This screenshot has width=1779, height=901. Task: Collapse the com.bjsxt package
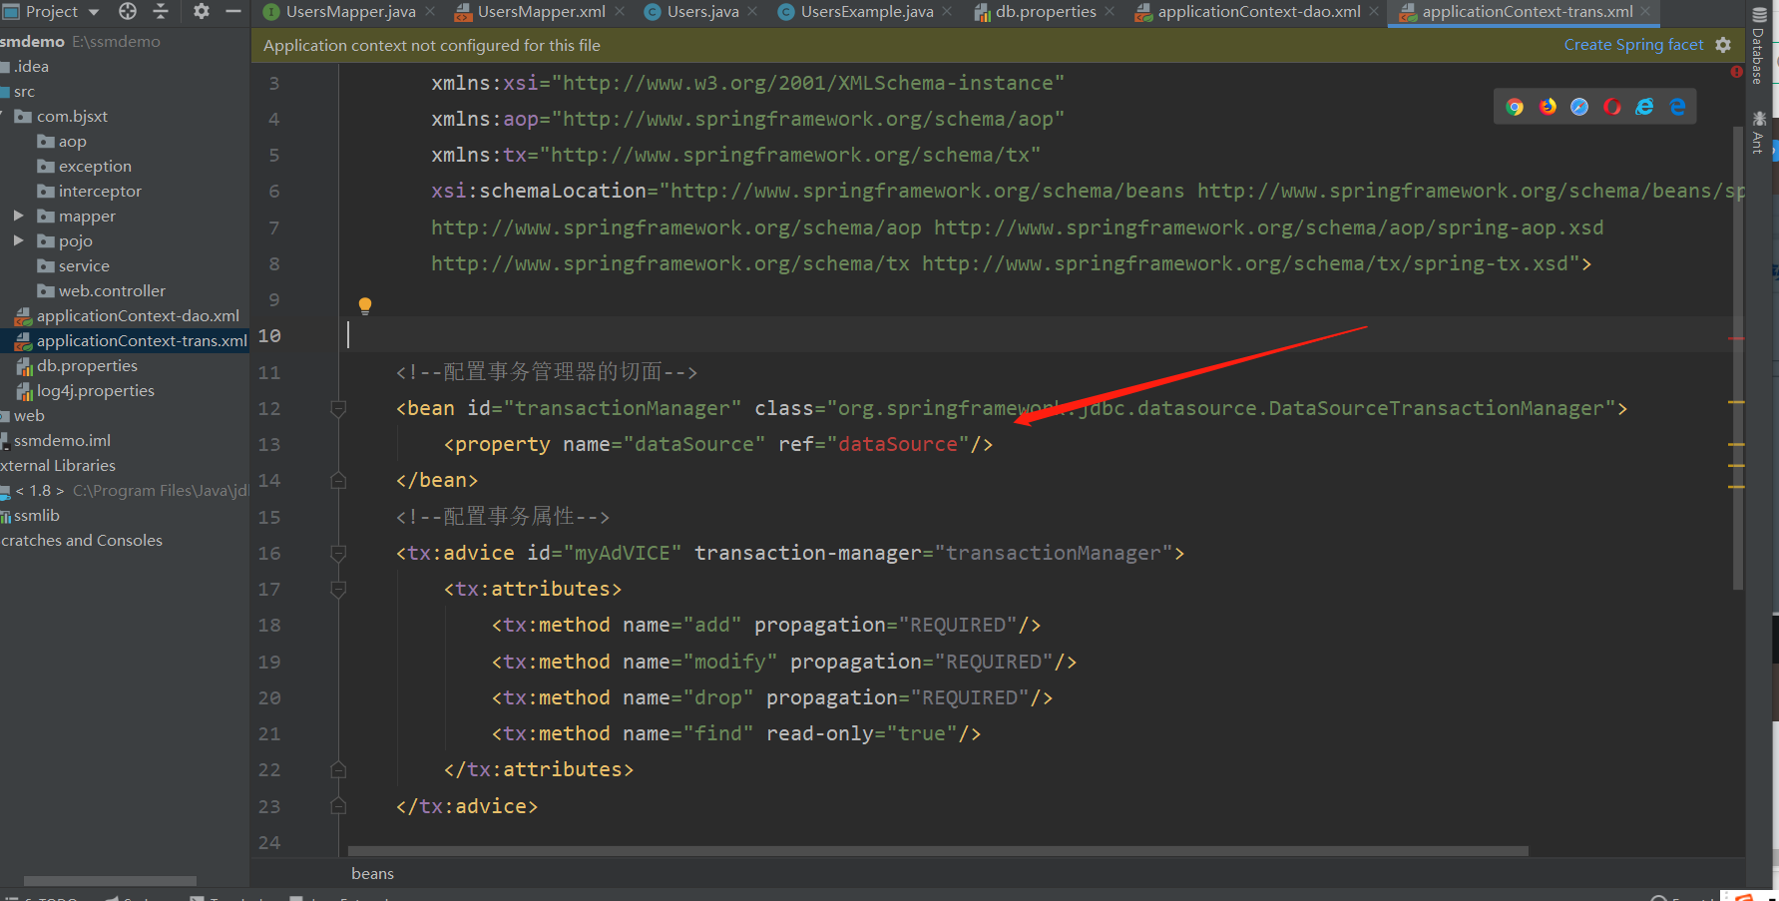tap(3, 116)
